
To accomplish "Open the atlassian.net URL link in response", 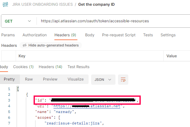I will pos(87,106).
